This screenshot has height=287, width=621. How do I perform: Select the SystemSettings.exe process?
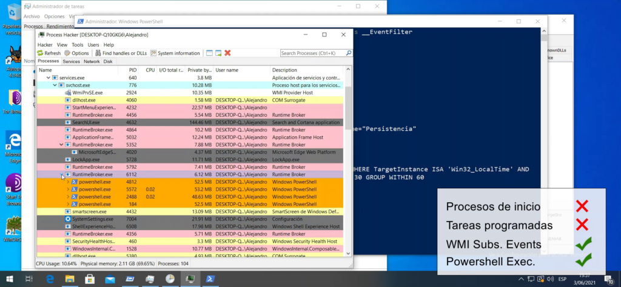[x=190, y=219]
